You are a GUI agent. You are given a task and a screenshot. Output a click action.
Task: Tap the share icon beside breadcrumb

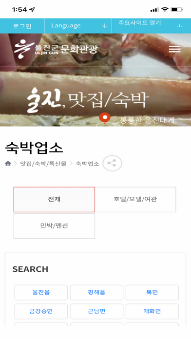[112, 163]
